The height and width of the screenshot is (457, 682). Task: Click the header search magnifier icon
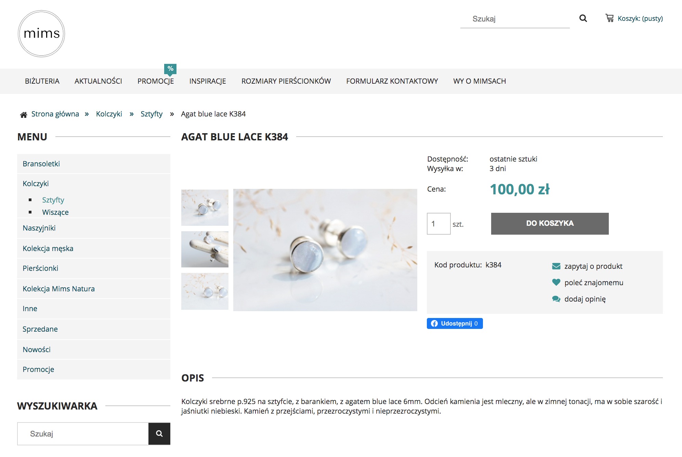(583, 18)
